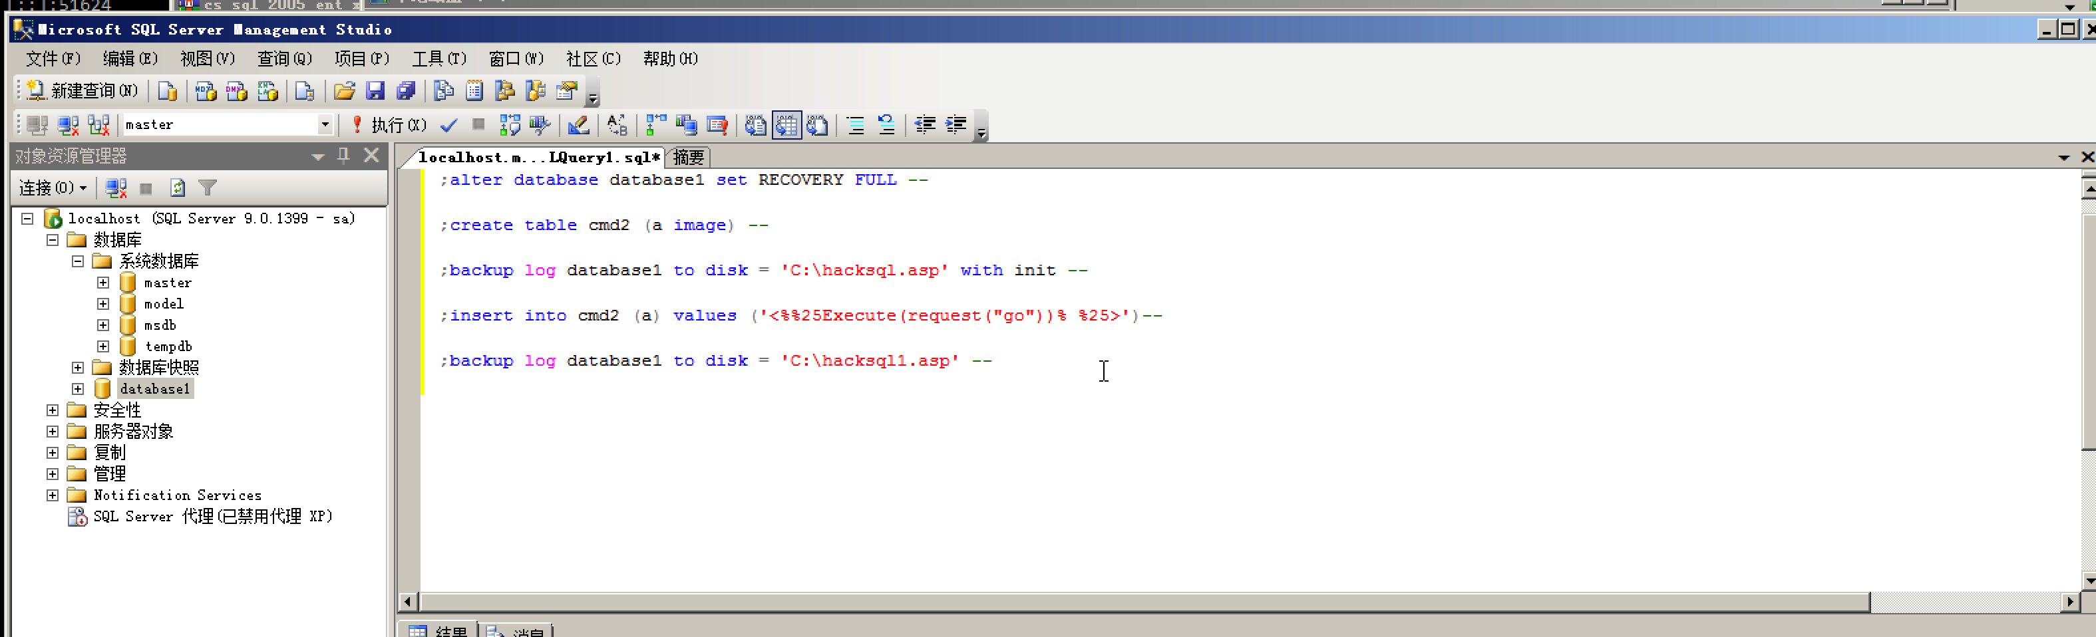Viewport: 2096px width, 637px height.
Task: Specify values for template parameters
Action: coord(617,124)
